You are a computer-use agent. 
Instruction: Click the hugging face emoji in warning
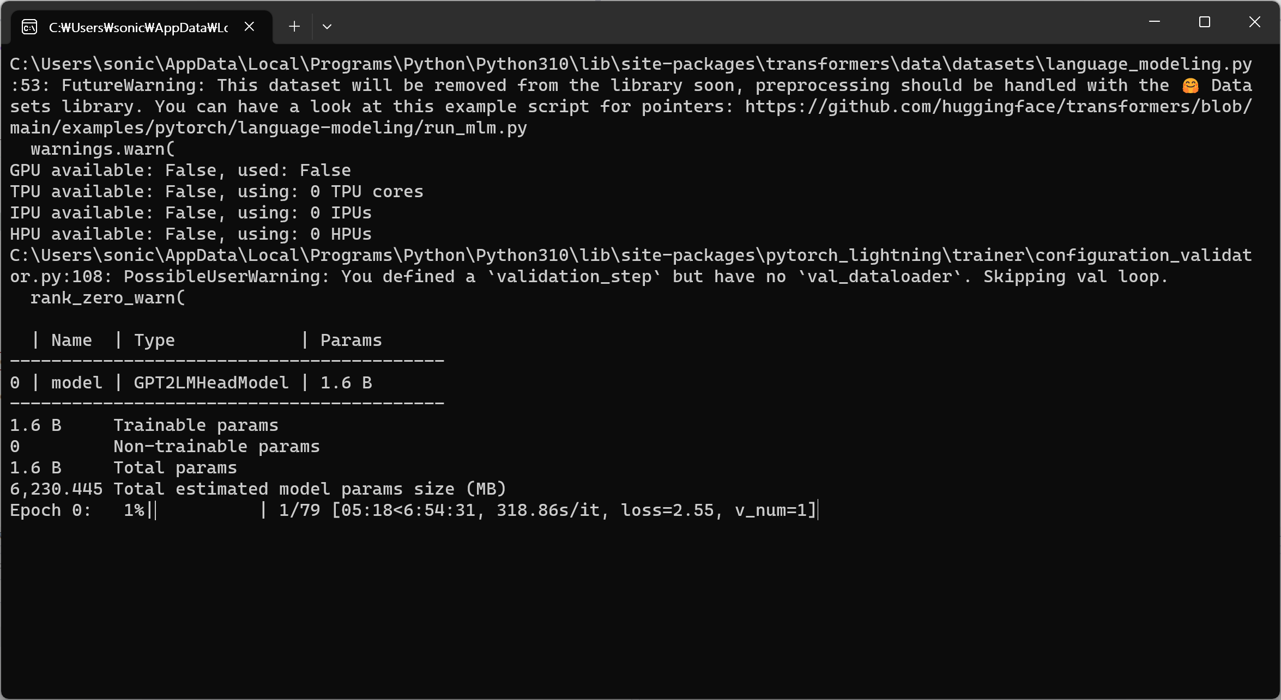1190,86
